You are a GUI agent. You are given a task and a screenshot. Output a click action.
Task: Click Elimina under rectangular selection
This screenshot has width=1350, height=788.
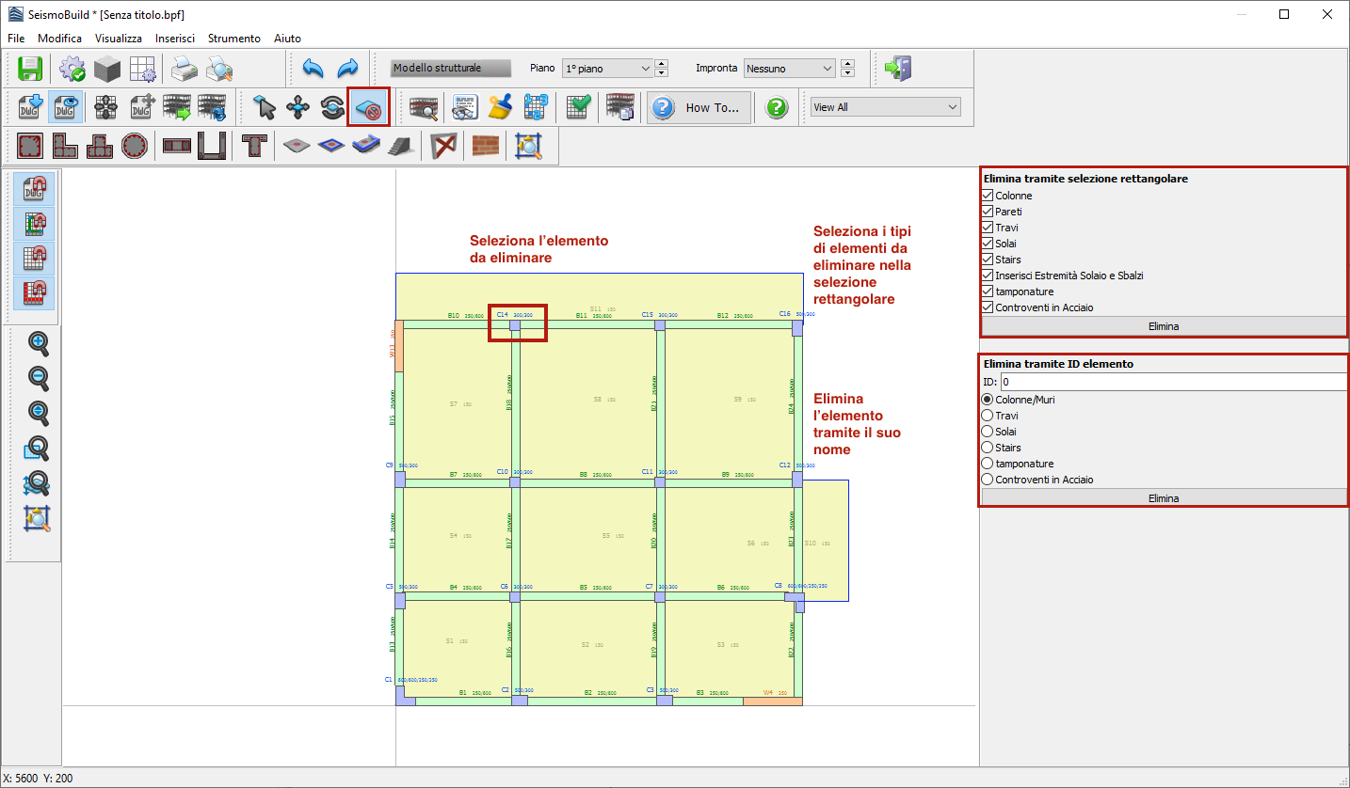tap(1164, 326)
